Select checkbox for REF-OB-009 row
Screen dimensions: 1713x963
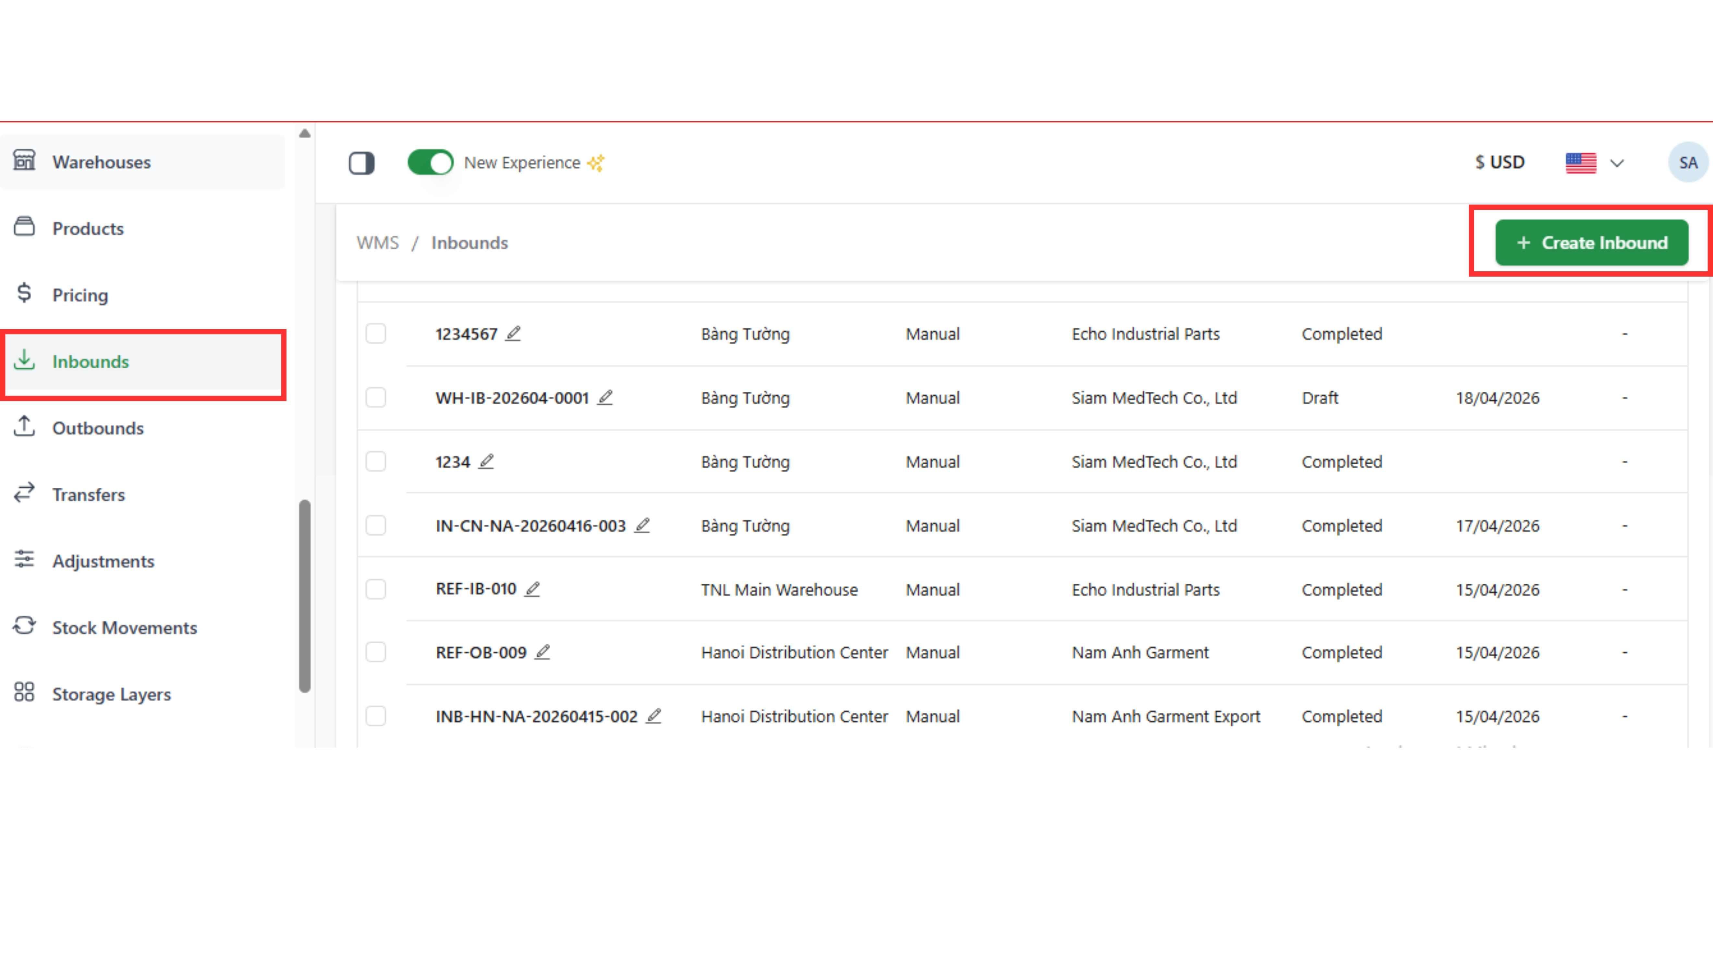click(x=376, y=652)
